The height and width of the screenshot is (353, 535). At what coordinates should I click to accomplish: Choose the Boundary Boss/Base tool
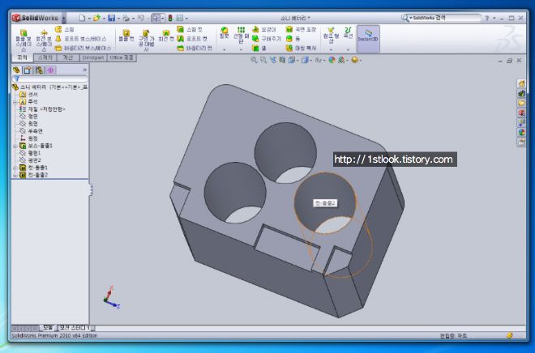pyautogui.click(x=83, y=48)
